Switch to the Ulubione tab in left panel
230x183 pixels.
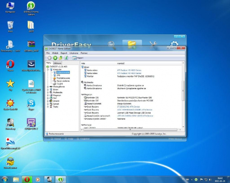(x=57, y=63)
